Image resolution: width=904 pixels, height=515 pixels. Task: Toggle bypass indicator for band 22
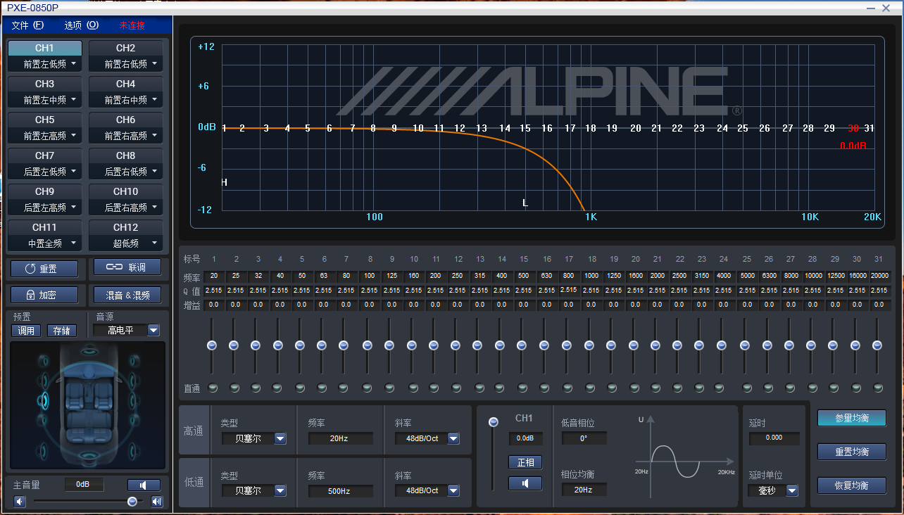tap(678, 388)
